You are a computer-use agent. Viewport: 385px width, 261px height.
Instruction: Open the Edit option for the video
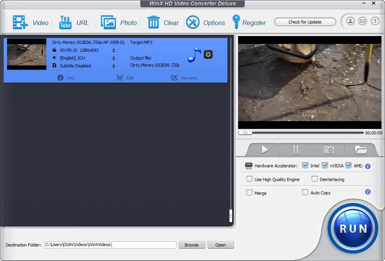[125, 78]
